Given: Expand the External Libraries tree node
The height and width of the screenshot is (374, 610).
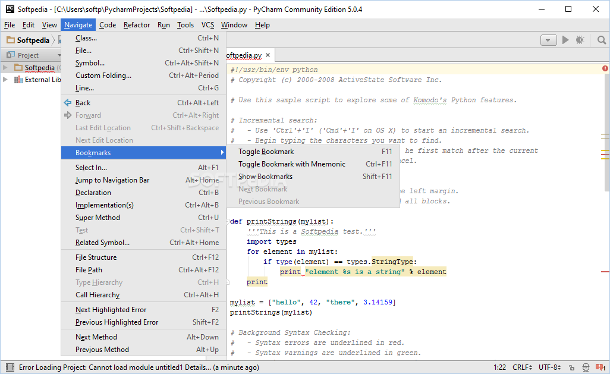Looking at the screenshot, I should coord(5,80).
